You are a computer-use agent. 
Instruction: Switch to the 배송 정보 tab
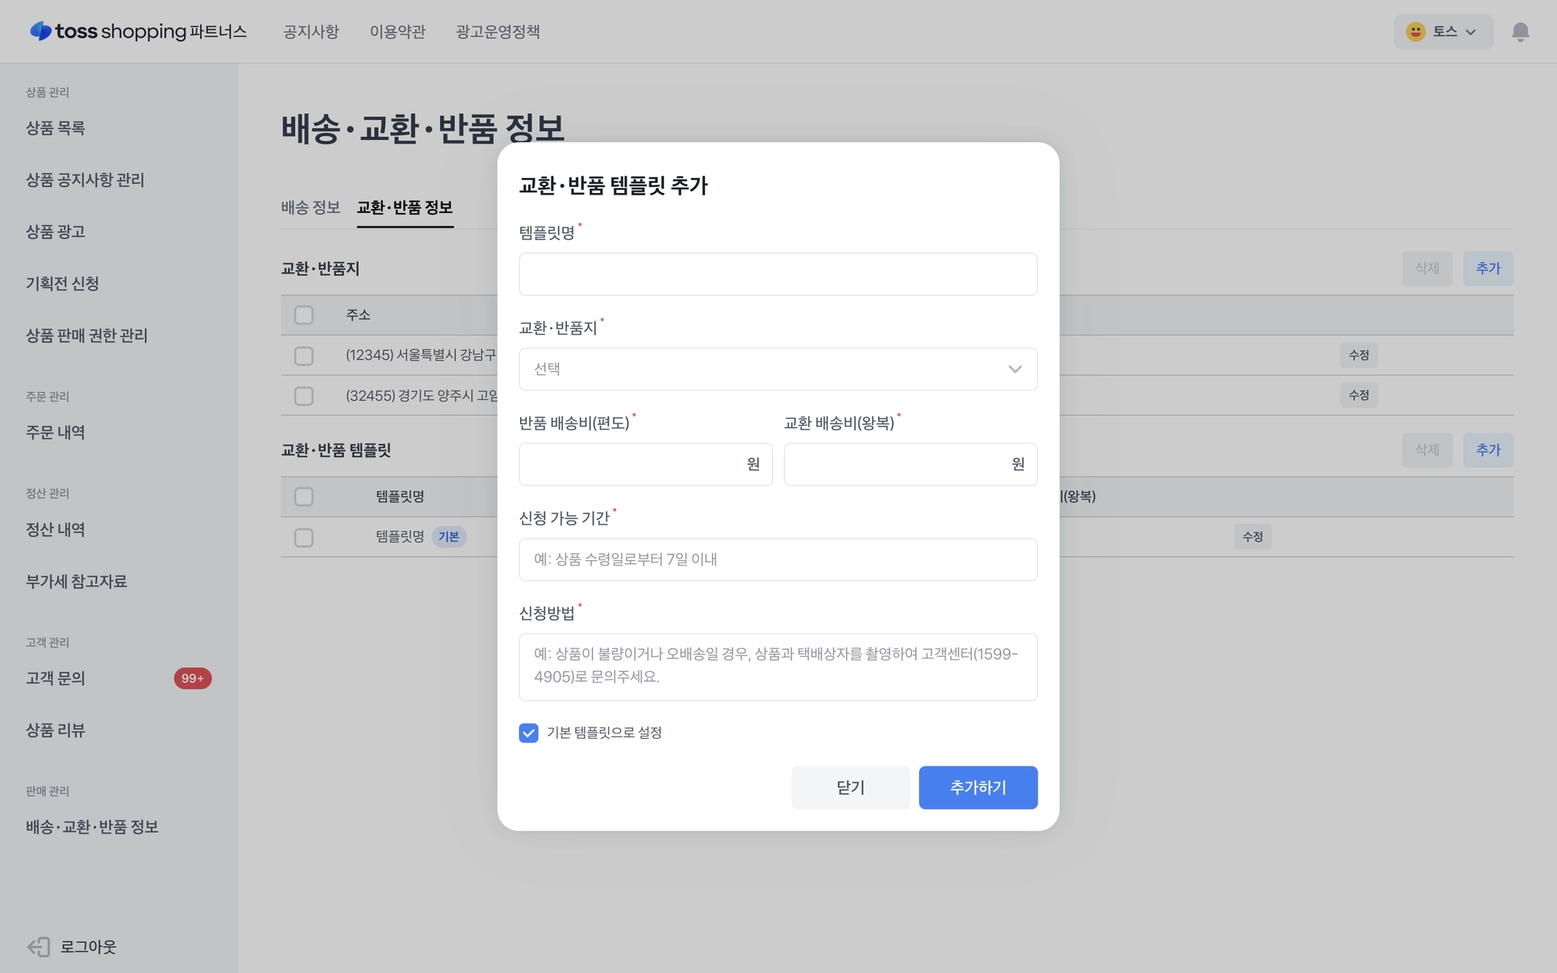310,208
